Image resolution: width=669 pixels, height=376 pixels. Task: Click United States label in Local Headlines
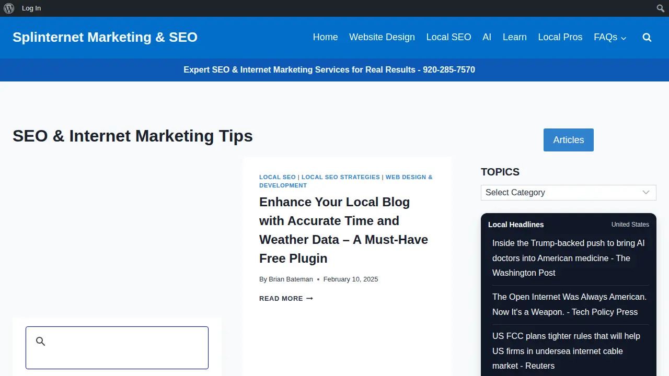(x=630, y=225)
